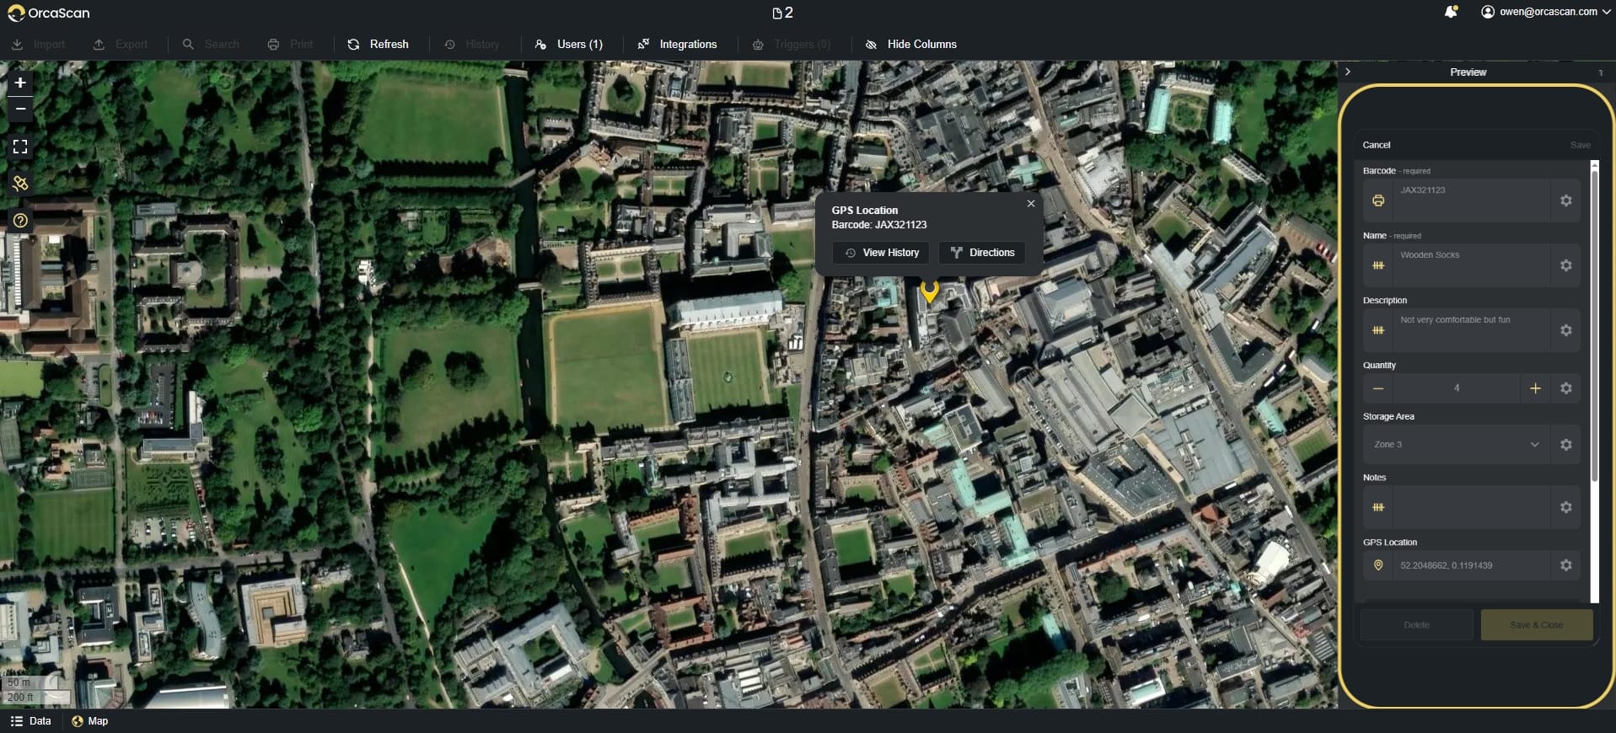Click the scan icon beside Description

pos(1378,330)
